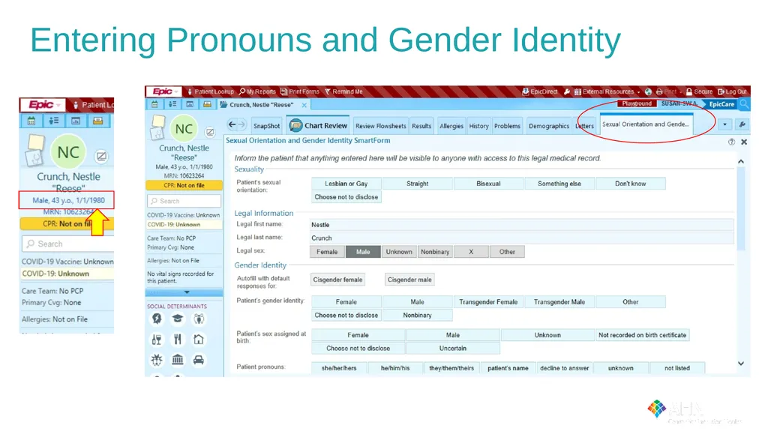Open the Demographics tab

click(548, 126)
